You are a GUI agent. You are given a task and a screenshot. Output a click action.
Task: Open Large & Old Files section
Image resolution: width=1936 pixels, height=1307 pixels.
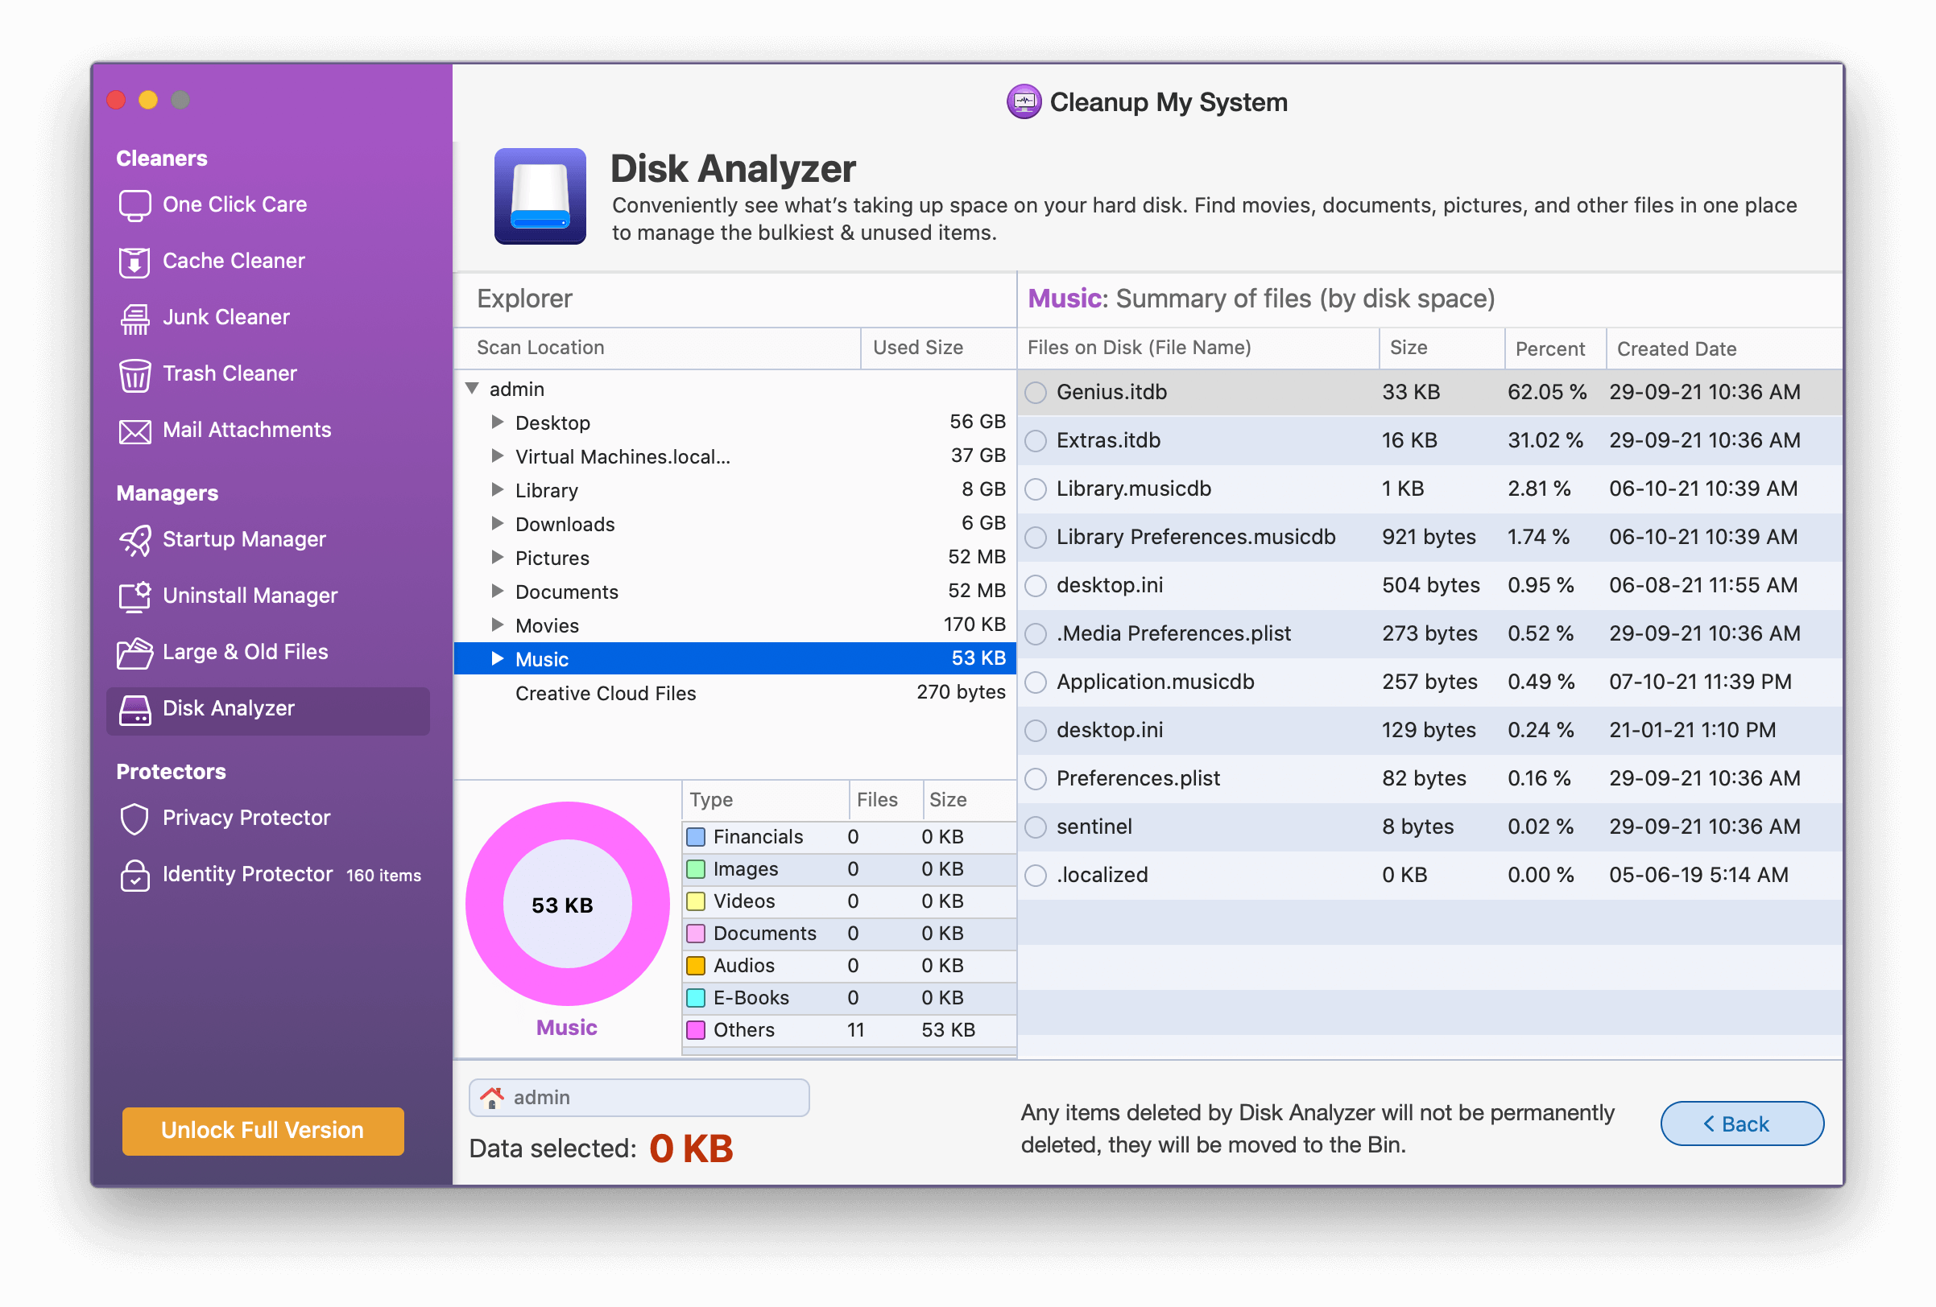245,653
